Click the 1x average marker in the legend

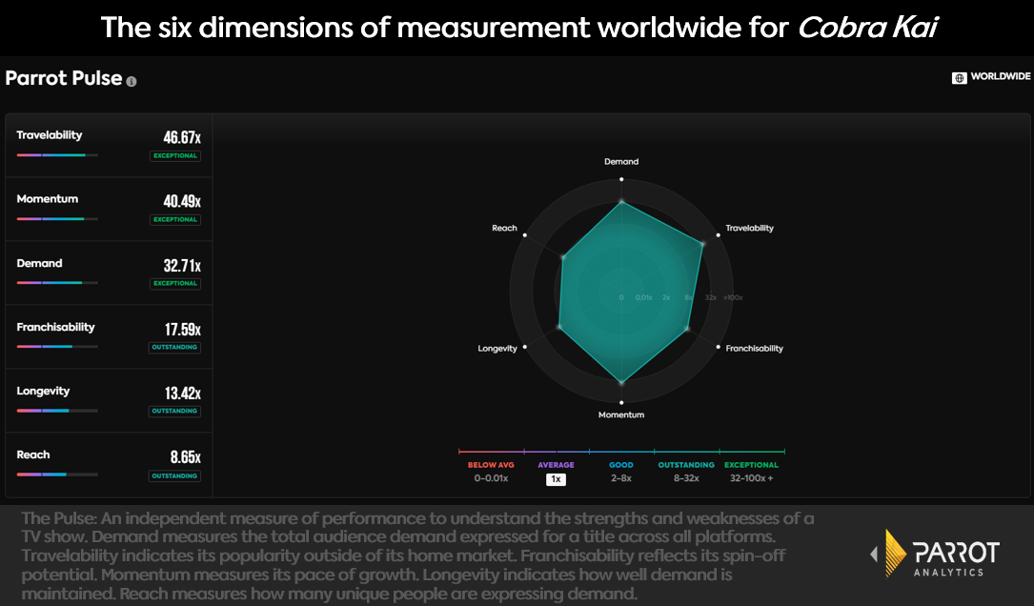coord(556,479)
